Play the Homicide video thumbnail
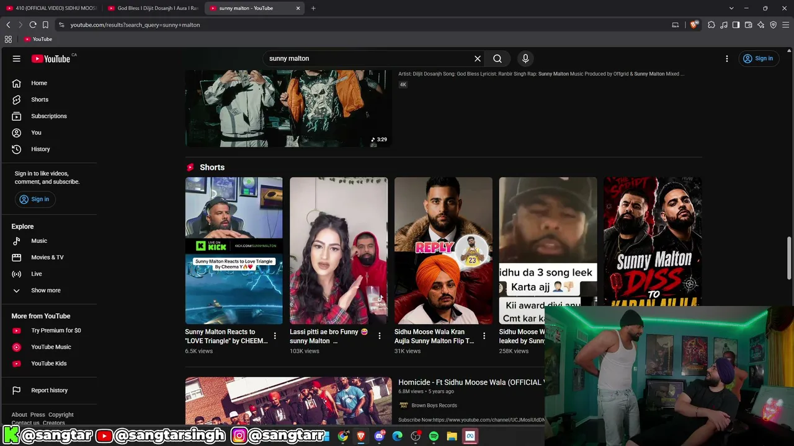Viewport: 794px width, 446px height. point(288,400)
